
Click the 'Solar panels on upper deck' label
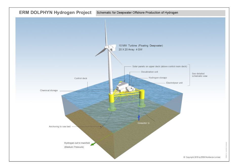point(160,66)
